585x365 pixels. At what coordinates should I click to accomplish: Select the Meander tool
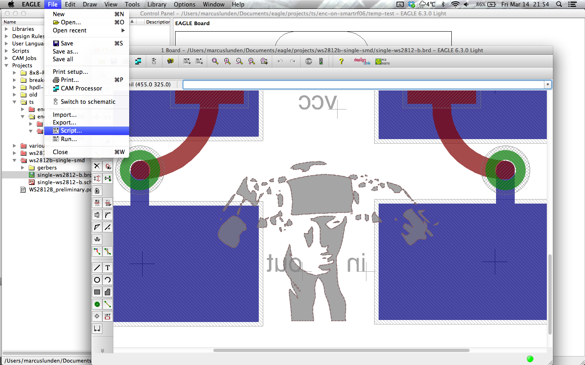tap(97, 239)
